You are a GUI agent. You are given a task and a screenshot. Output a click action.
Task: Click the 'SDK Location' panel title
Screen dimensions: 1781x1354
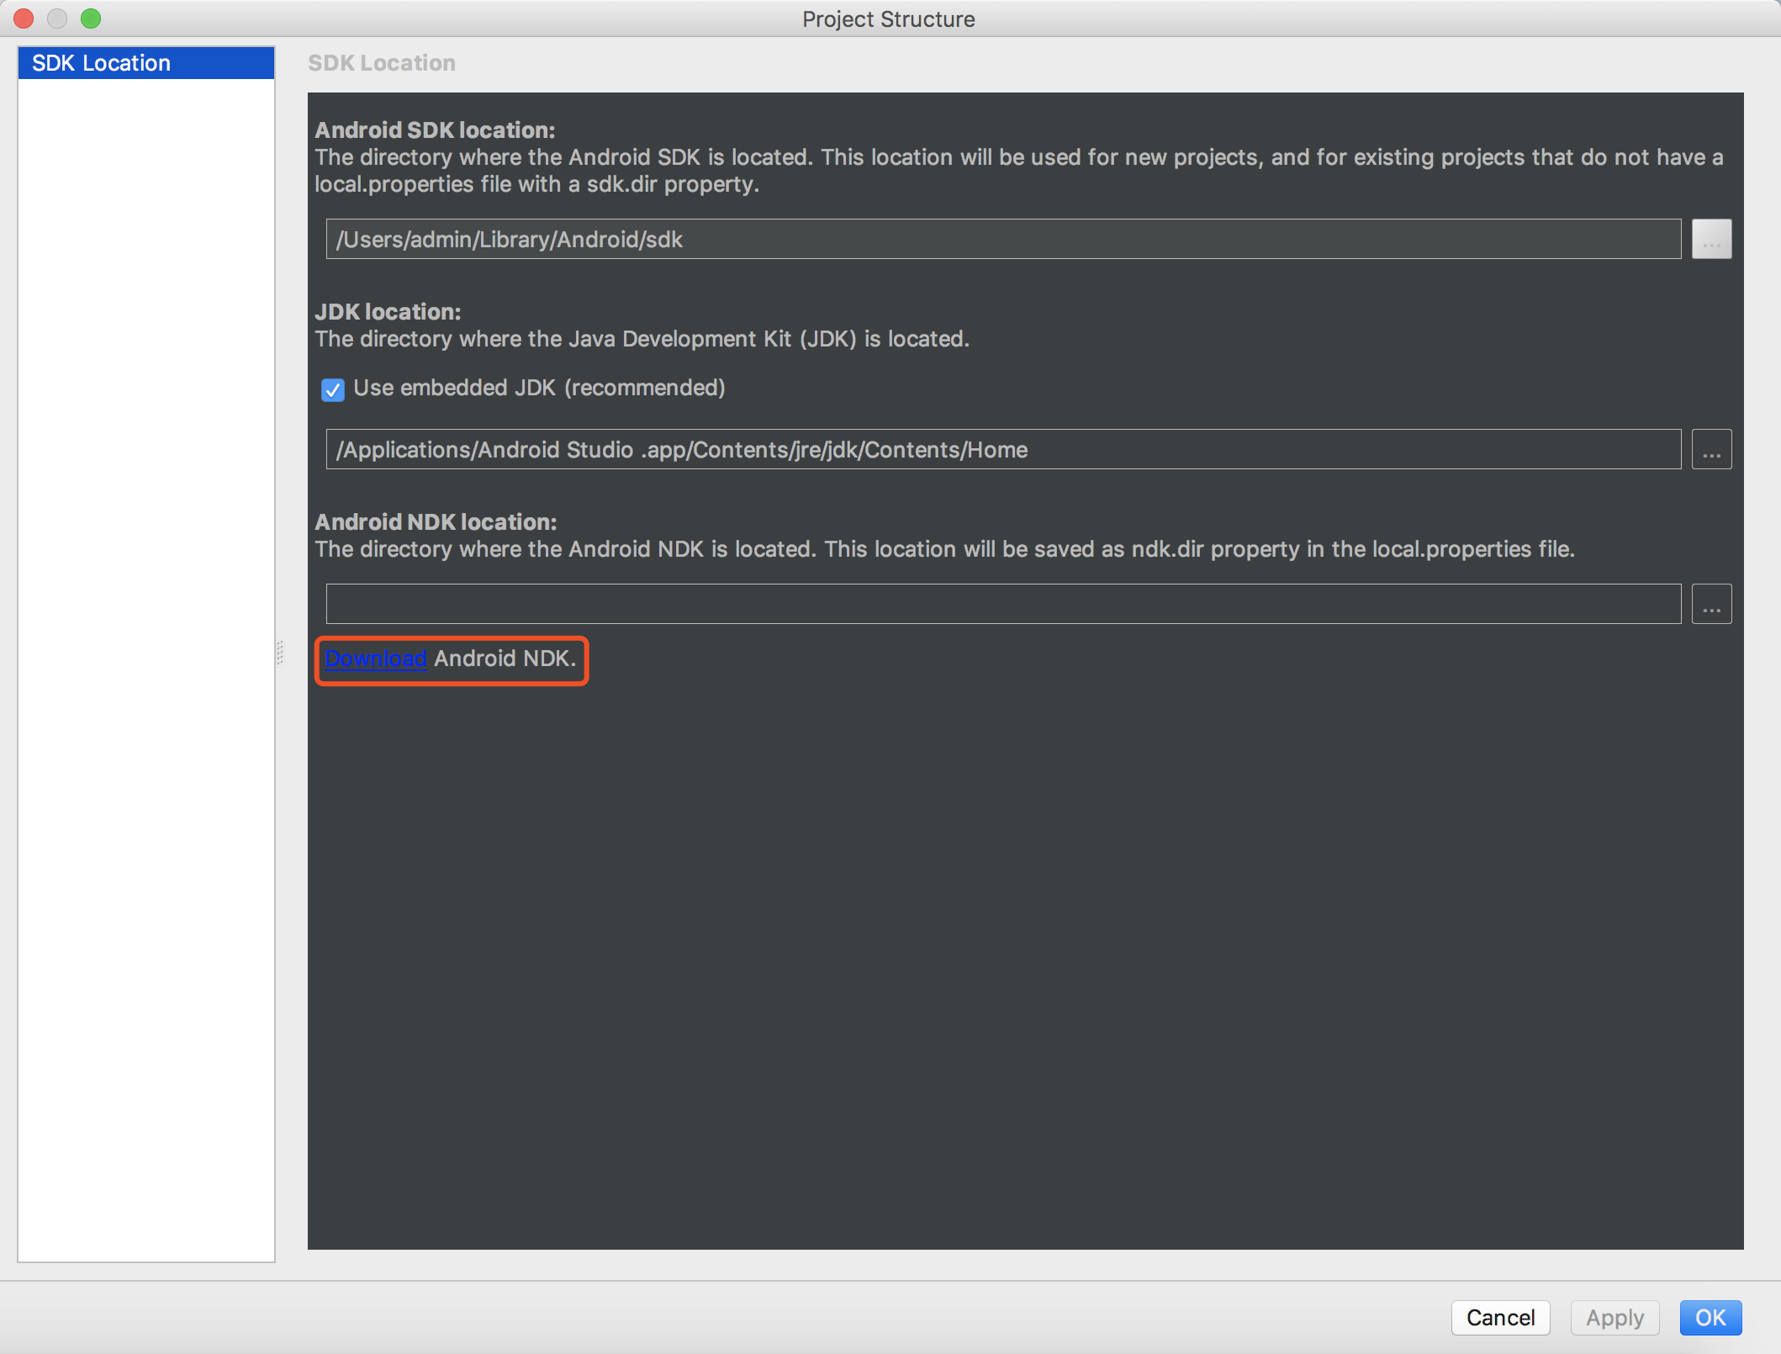pos(382,63)
